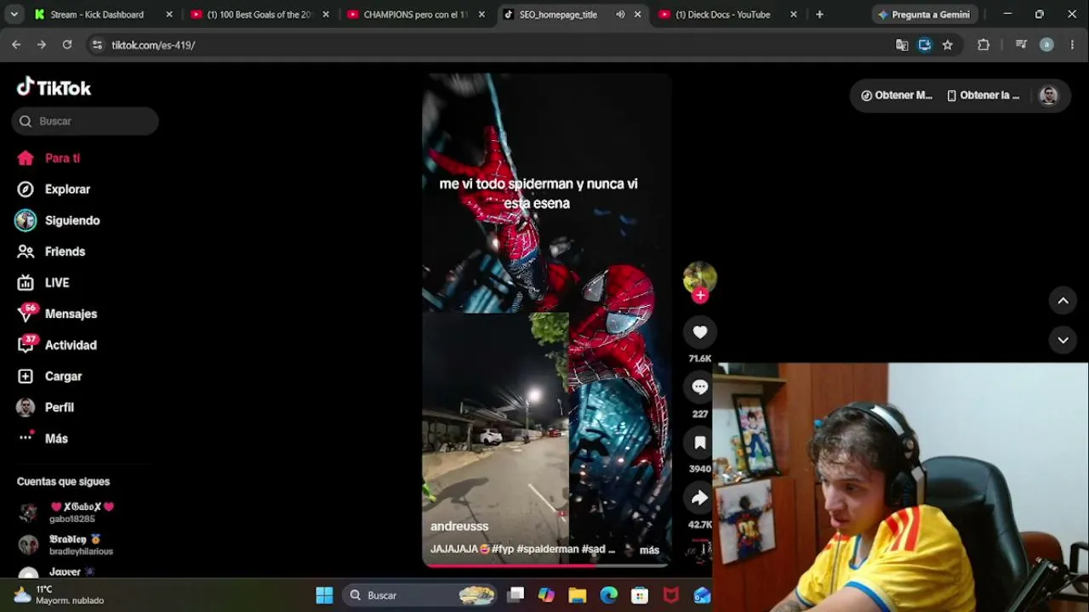
Task: Click the install app icon in address bar
Action: [x=925, y=45]
